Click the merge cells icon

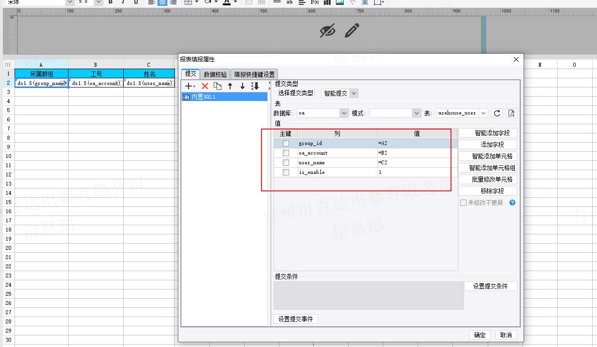(x=249, y=2)
